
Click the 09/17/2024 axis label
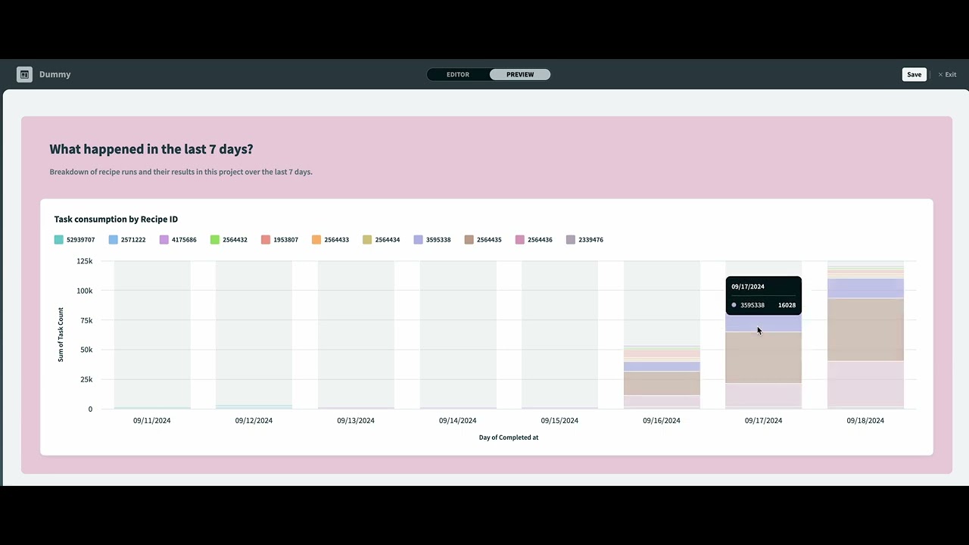[x=763, y=420]
